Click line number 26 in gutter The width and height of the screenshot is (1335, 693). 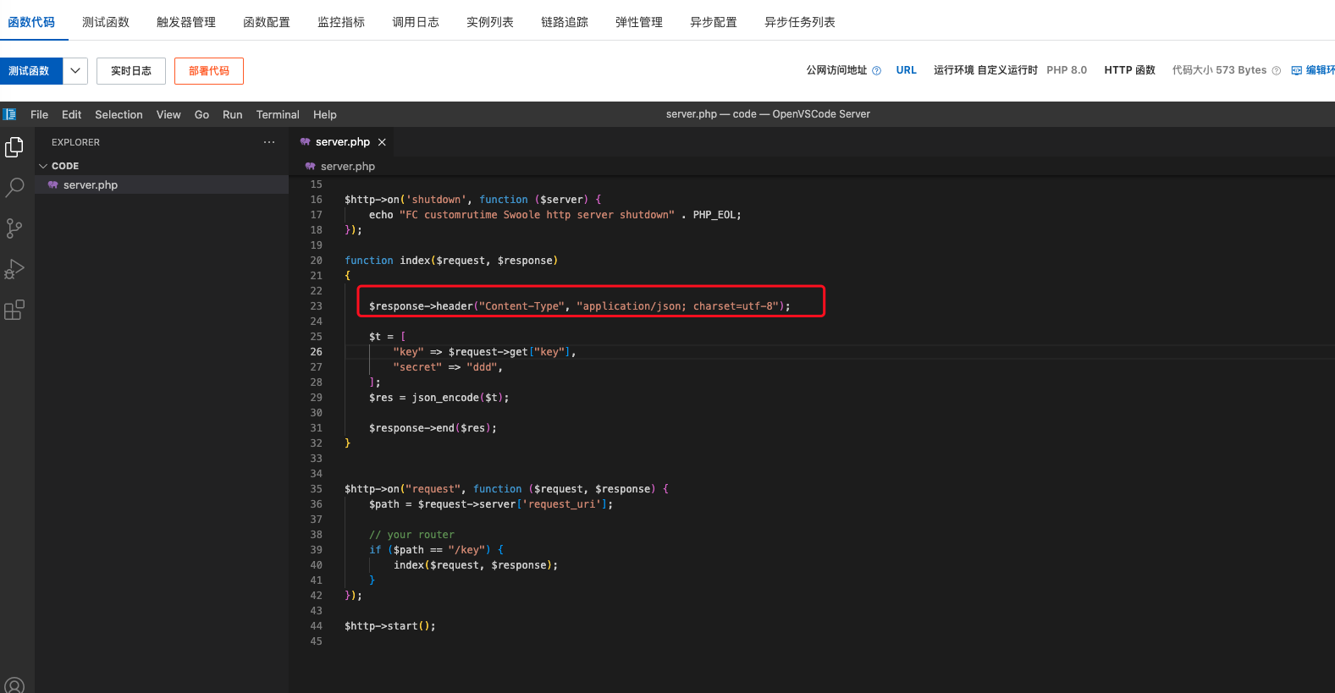coord(316,352)
